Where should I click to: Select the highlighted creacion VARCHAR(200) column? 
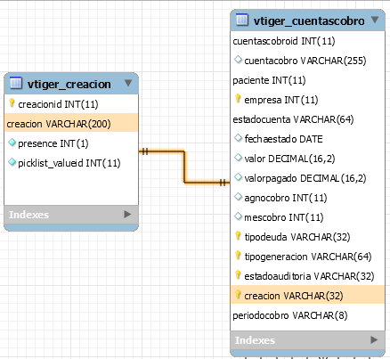point(71,123)
